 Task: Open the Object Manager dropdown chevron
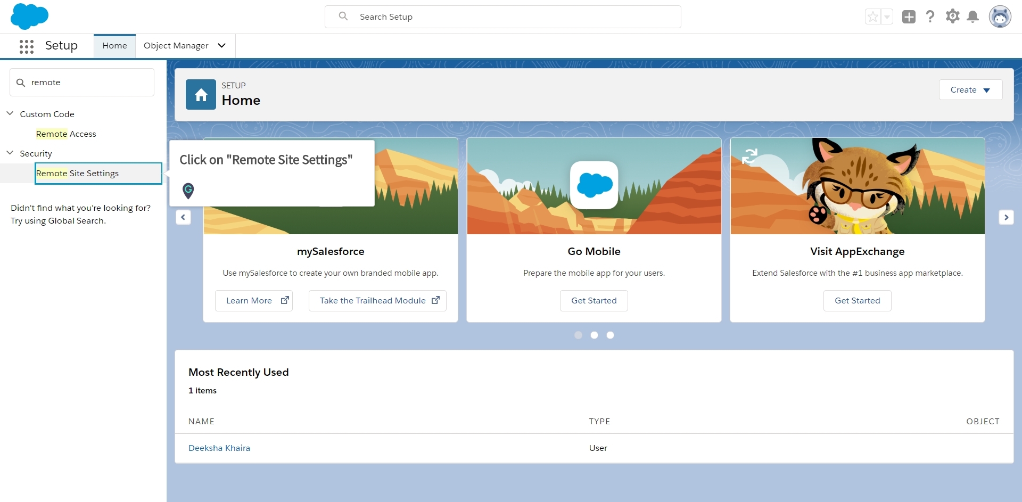pyautogui.click(x=222, y=46)
